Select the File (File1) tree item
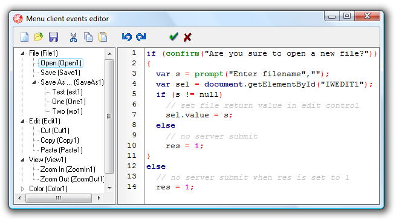The width and height of the screenshot is (396, 219). 44,53
